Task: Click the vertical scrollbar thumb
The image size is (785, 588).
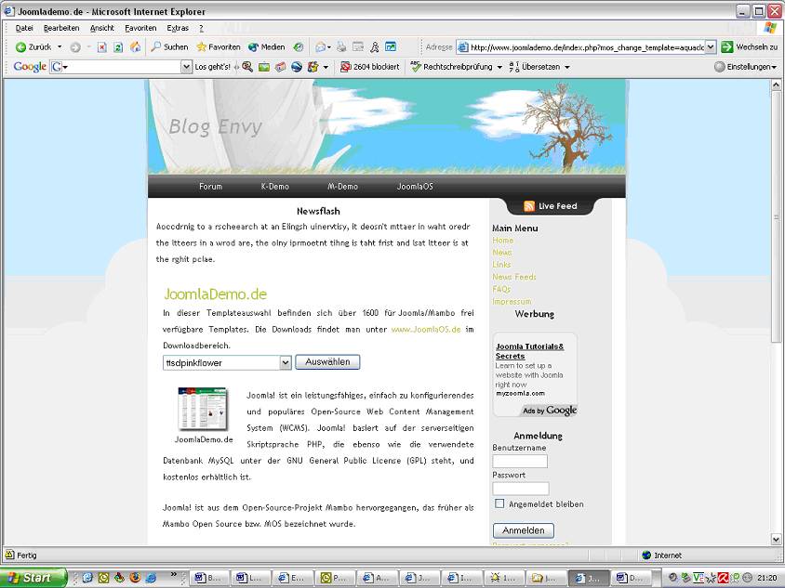Action: coord(776,217)
